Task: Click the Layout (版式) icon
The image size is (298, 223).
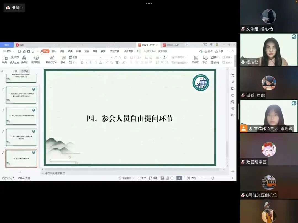Action: tap(64, 58)
